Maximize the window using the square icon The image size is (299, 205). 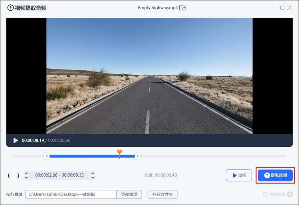click(282, 8)
